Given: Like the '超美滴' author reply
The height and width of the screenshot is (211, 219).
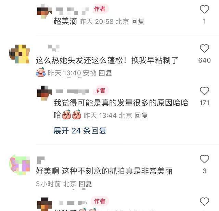Looking at the screenshot, I should (204, 9).
